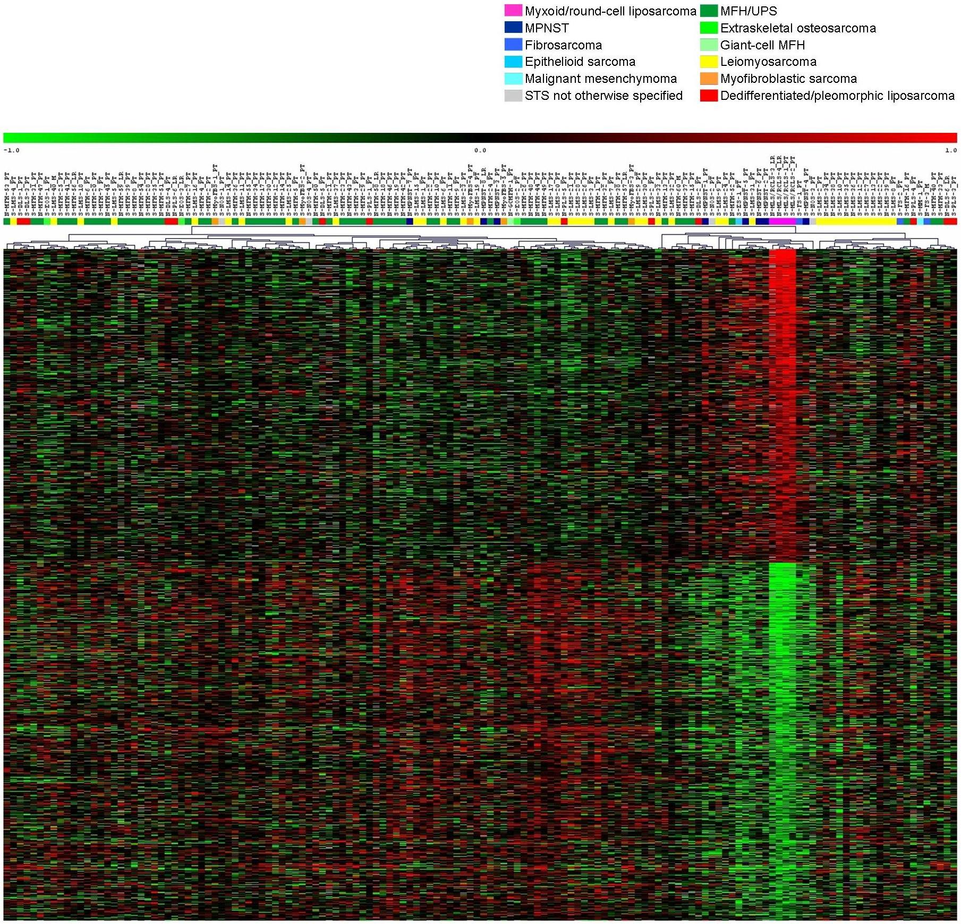Select the "Extraskeletal osteosarcoma" legend label

tap(798, 28)
